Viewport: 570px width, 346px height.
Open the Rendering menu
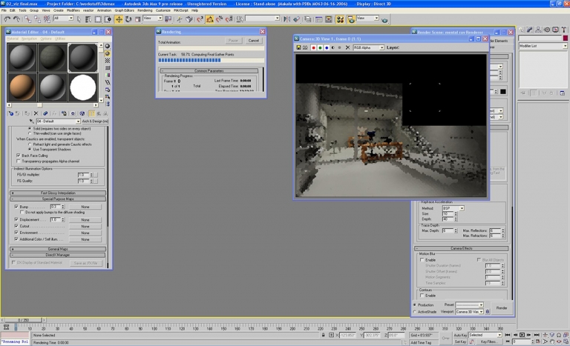coord(144,10)
